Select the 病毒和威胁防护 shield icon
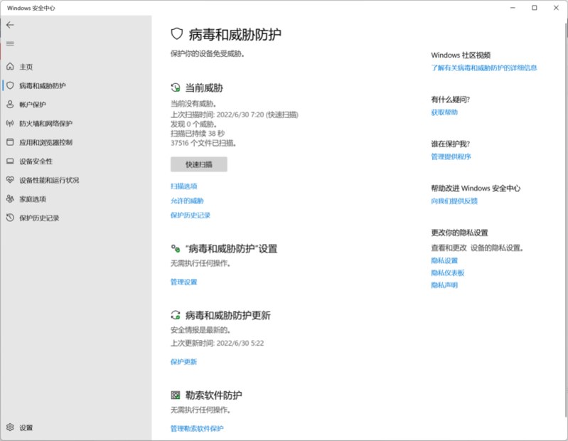The width and height of the screenshot is (568, 441). 10,85
